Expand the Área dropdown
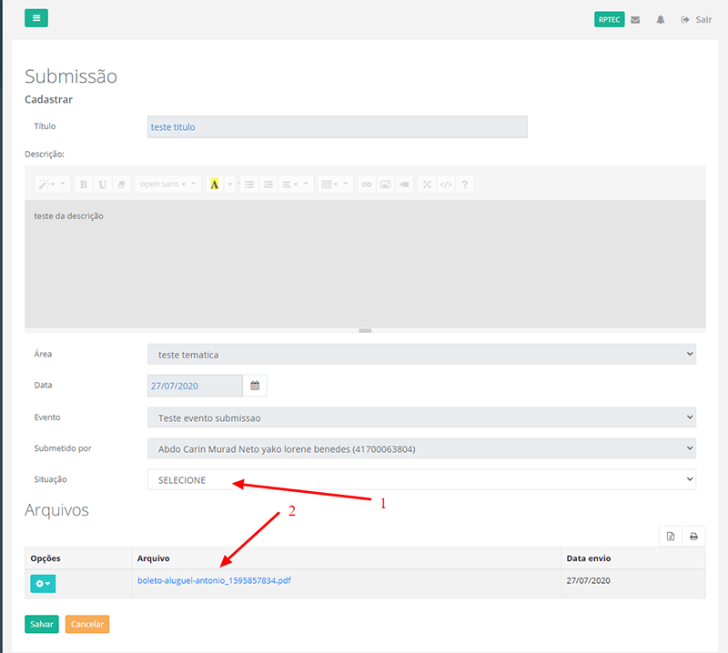The width and height of the screenshot is (728, 653). (421, 354)
